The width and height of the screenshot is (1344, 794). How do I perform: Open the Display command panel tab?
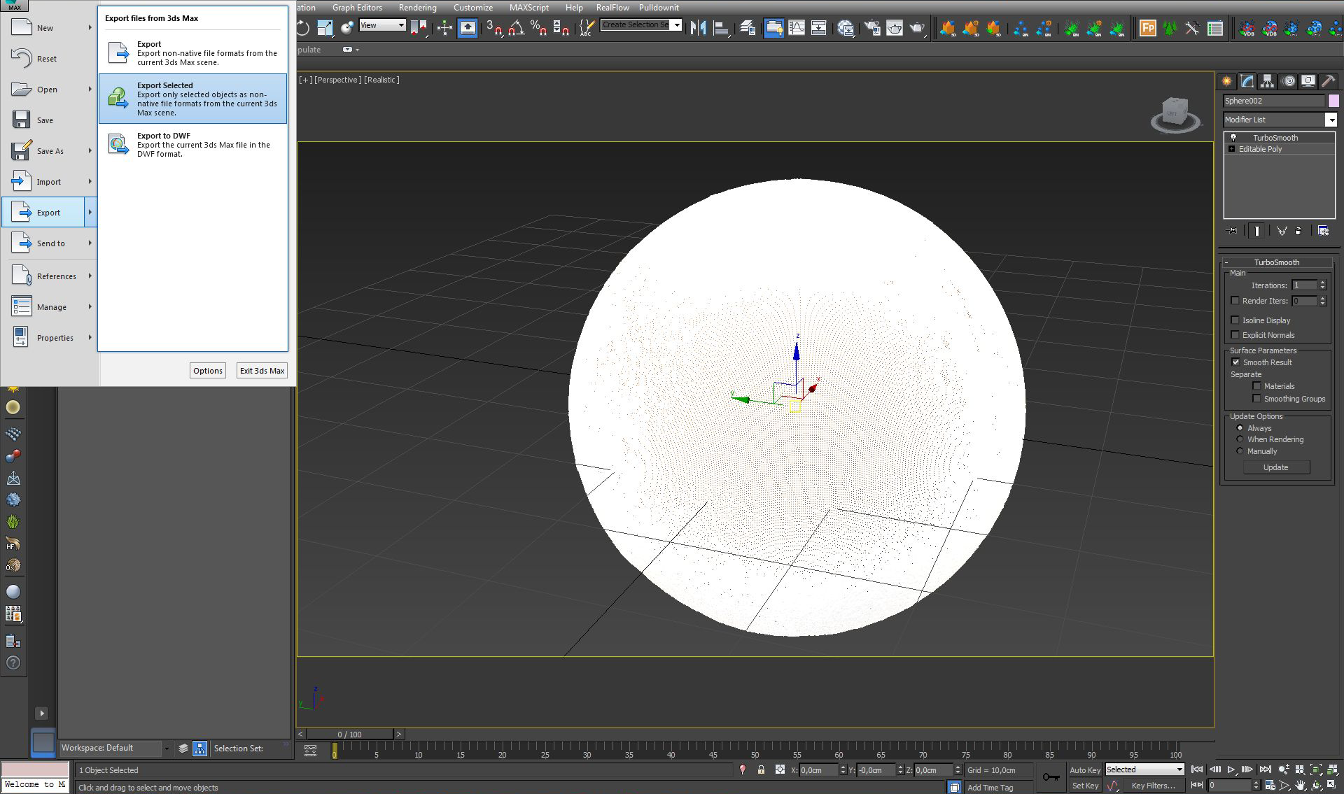tap(1308, 81)
